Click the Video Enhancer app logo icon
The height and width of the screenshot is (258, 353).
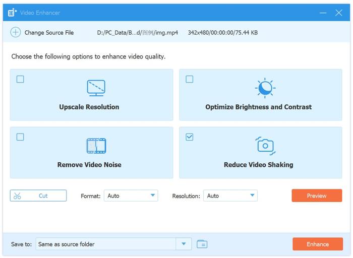click(x=12, y=13)
